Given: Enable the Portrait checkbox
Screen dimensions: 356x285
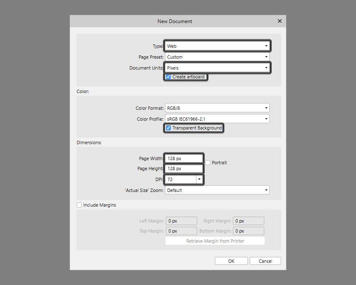Looking at the screenshot, I should [208, 163].
